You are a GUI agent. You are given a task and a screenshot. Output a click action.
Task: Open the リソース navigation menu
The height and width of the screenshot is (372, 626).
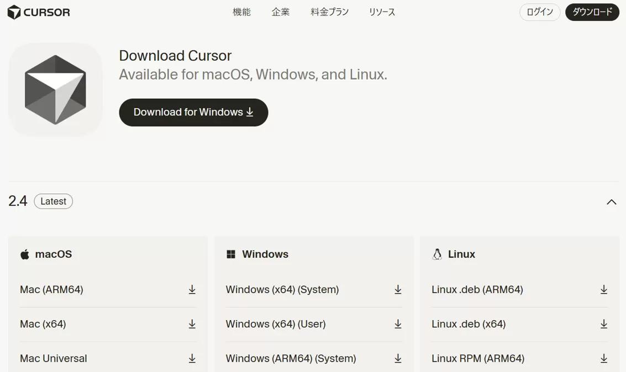382,12
